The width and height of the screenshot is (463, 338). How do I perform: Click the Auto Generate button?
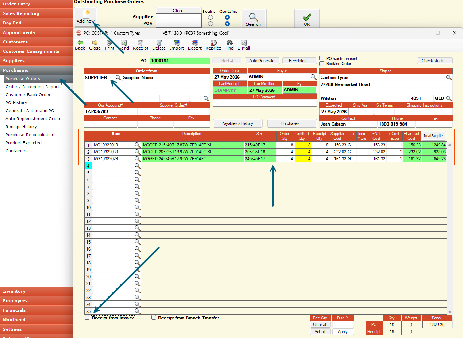[262, 61]
